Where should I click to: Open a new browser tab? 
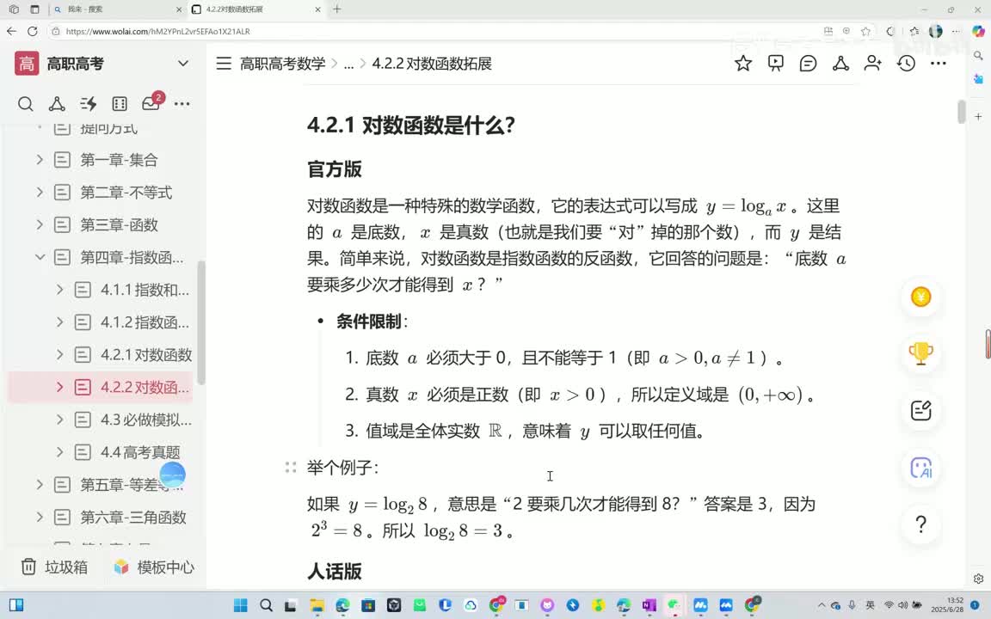click(x=337, y=9)
